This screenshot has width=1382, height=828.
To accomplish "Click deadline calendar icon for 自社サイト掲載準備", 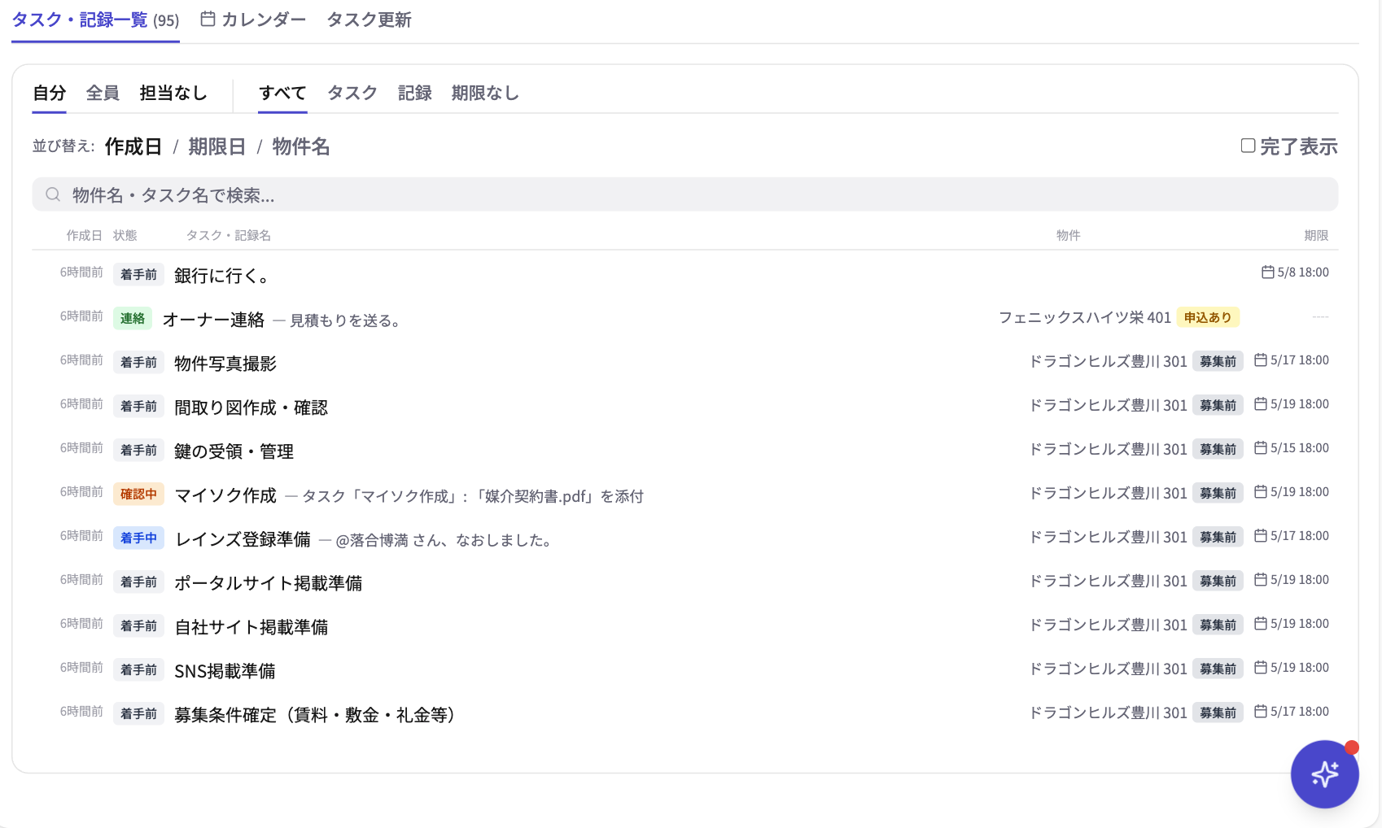I will (1261, 623).
